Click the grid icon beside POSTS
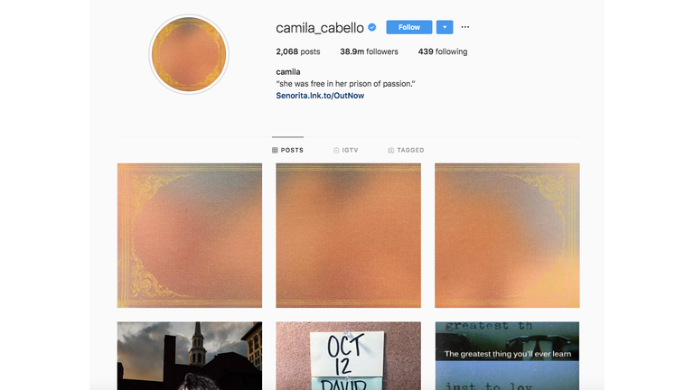This screenshot has width=694, height=390. 275,151
